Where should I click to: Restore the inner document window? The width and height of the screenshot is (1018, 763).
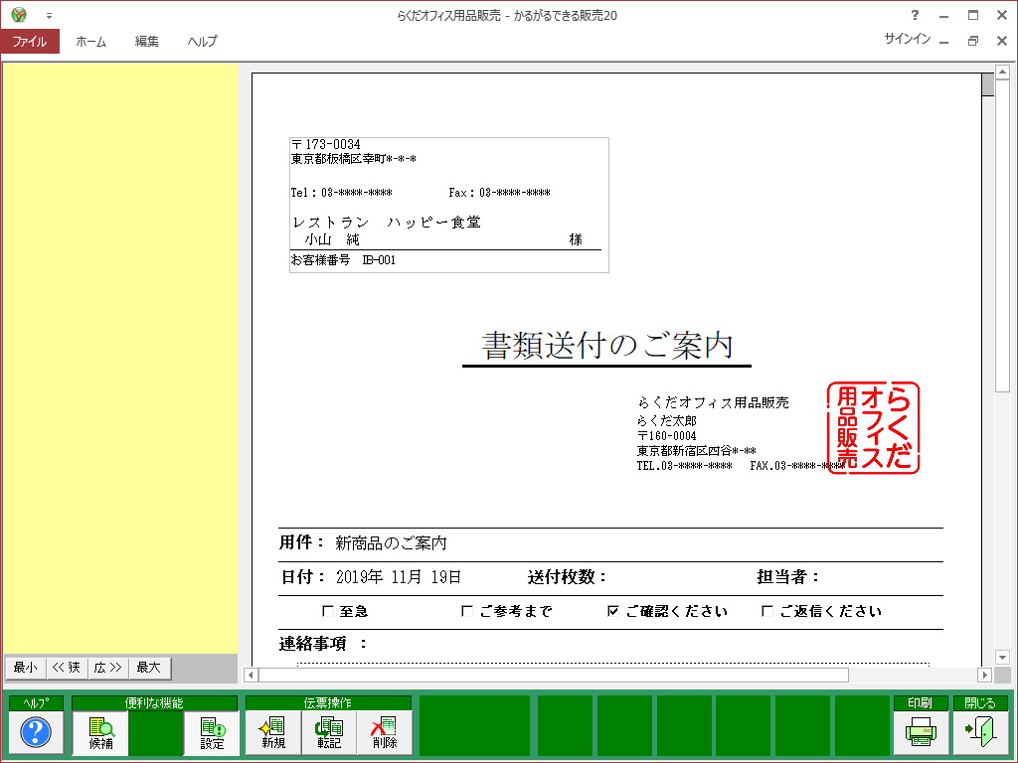tap(972, 41)
